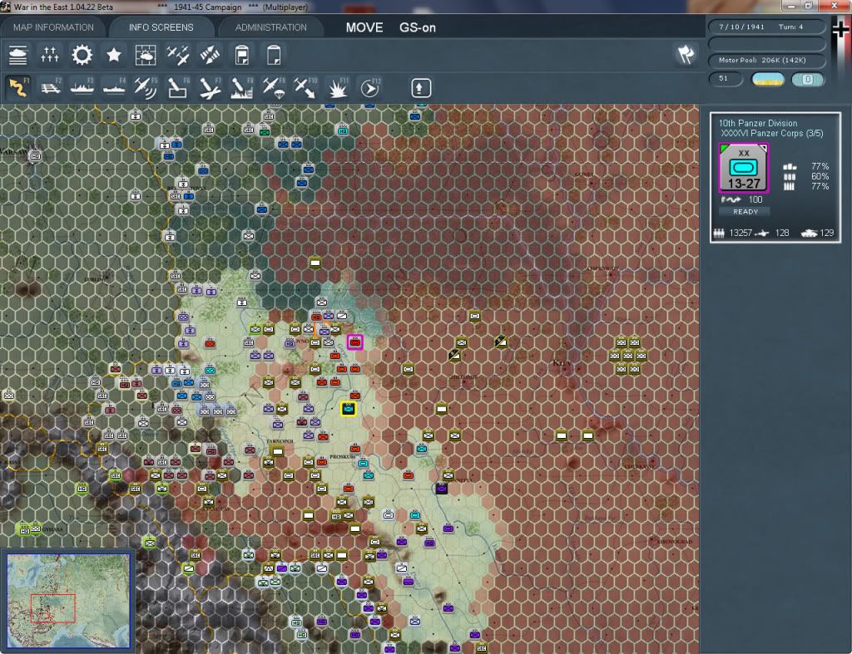Select Rail move mode (F2)
The image size is (852, 654).
(51, 87)
